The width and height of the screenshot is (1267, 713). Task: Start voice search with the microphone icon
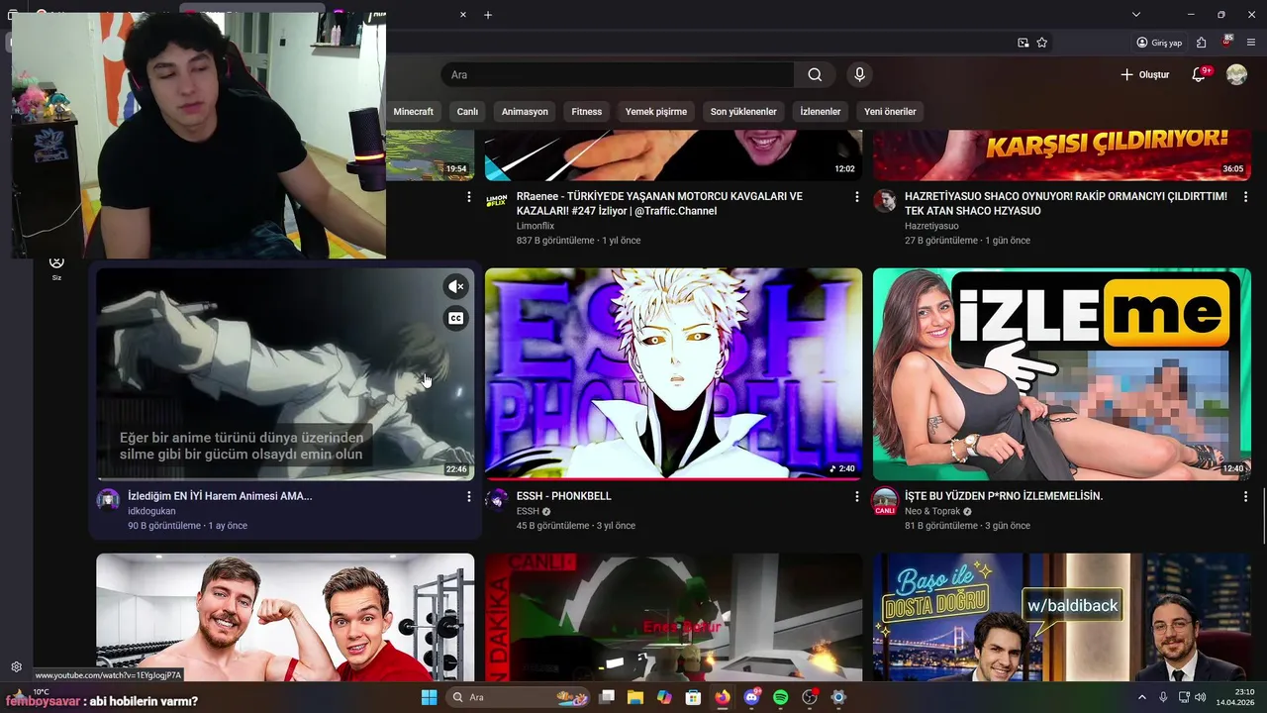click(859, 74)
